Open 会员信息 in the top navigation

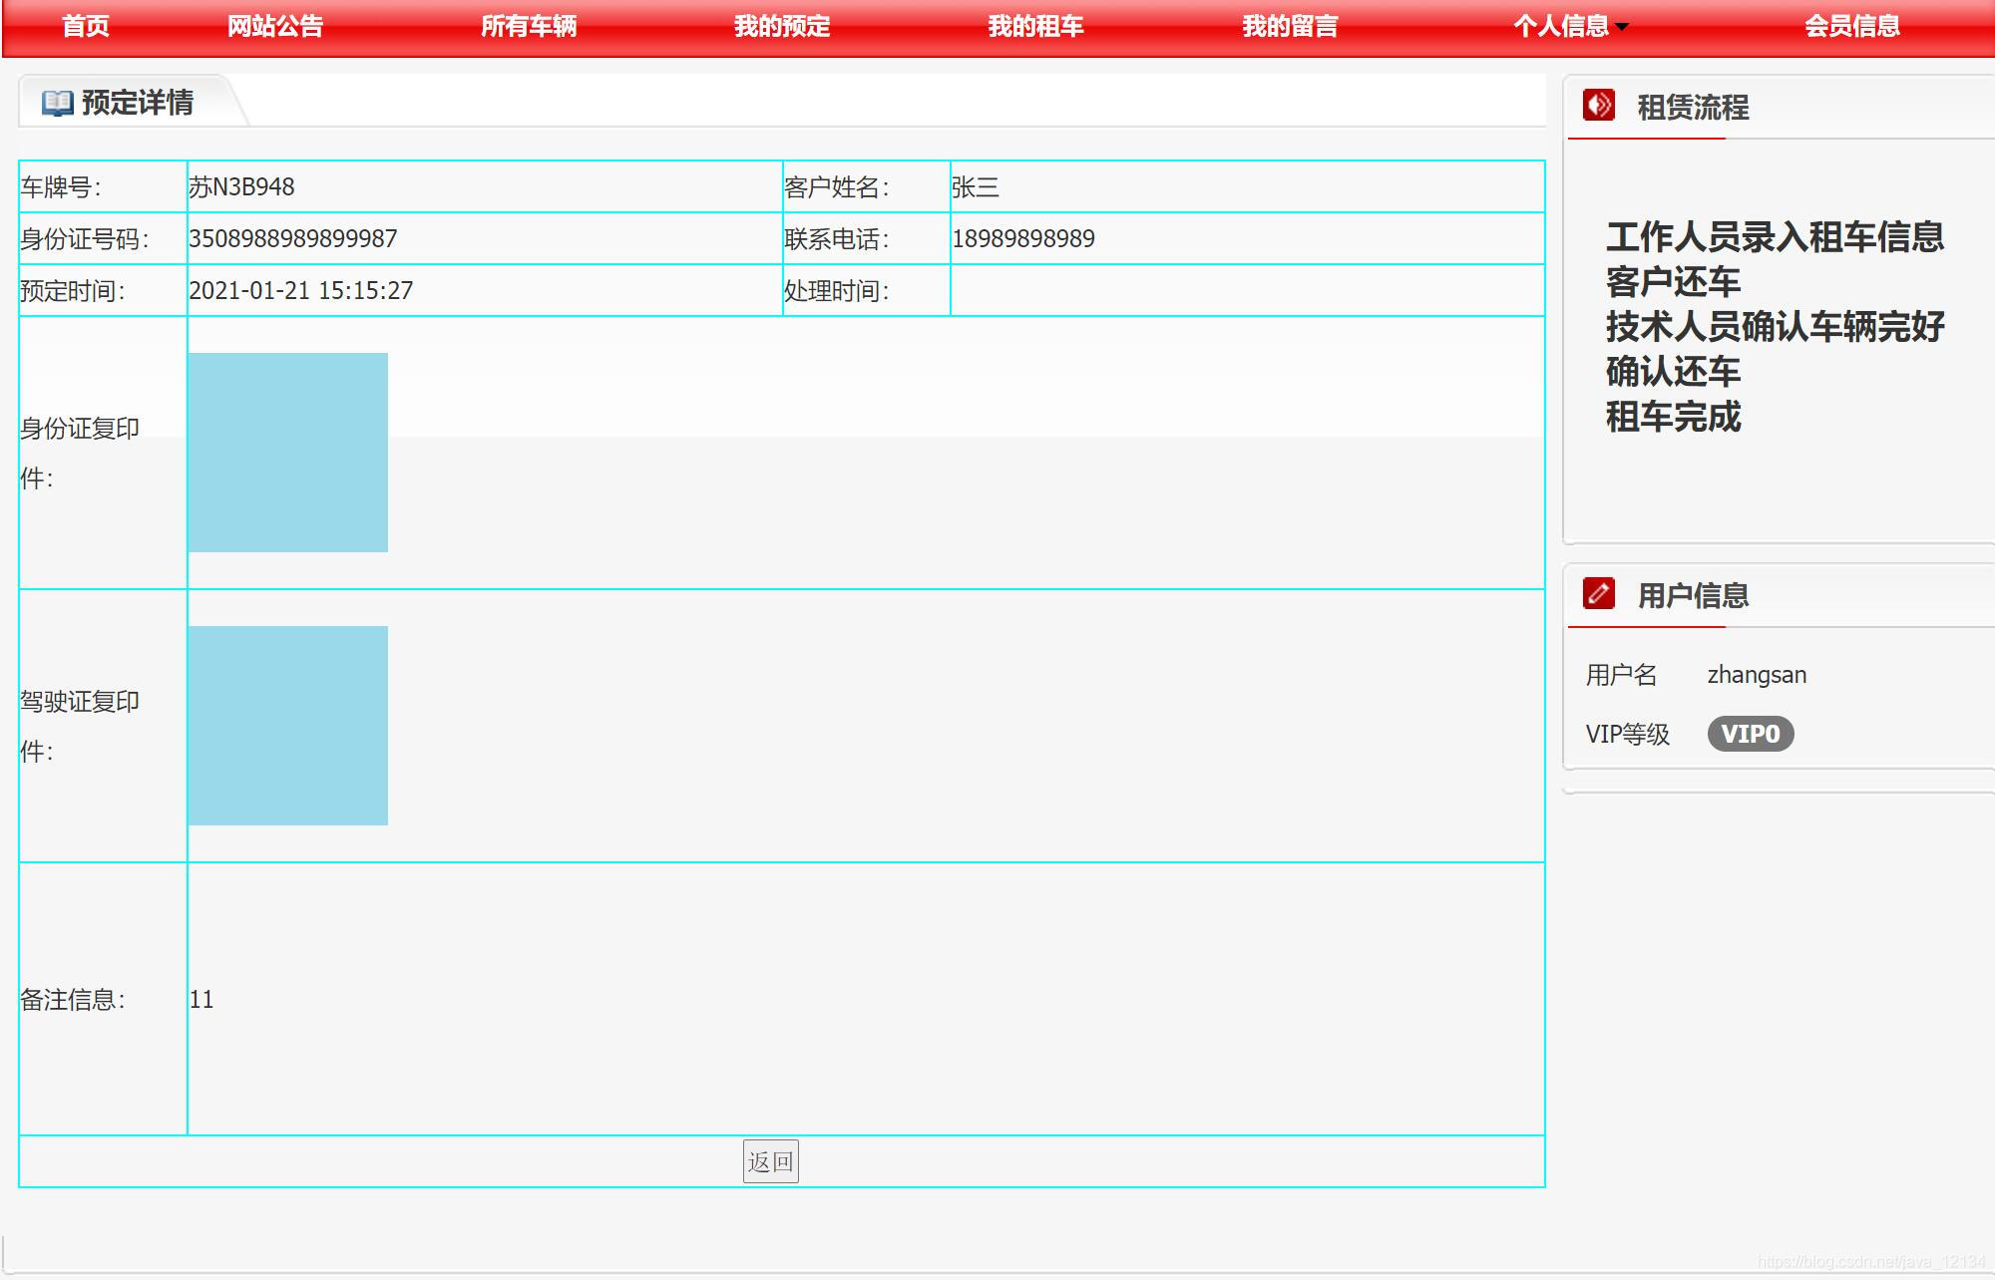coord(1852,26)
